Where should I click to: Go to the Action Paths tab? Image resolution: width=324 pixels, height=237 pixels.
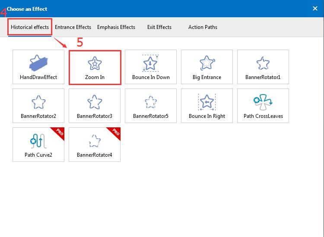[203, 27]
